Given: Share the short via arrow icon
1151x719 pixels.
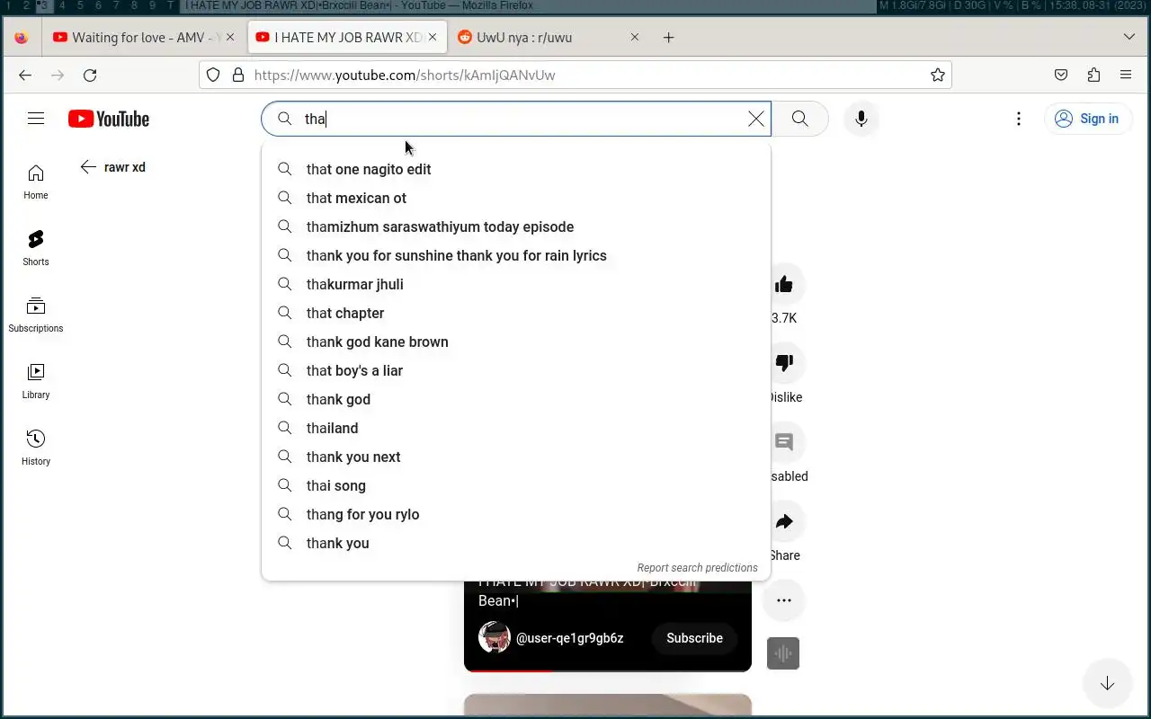Looking at the screenshot, I should (784, 521).
